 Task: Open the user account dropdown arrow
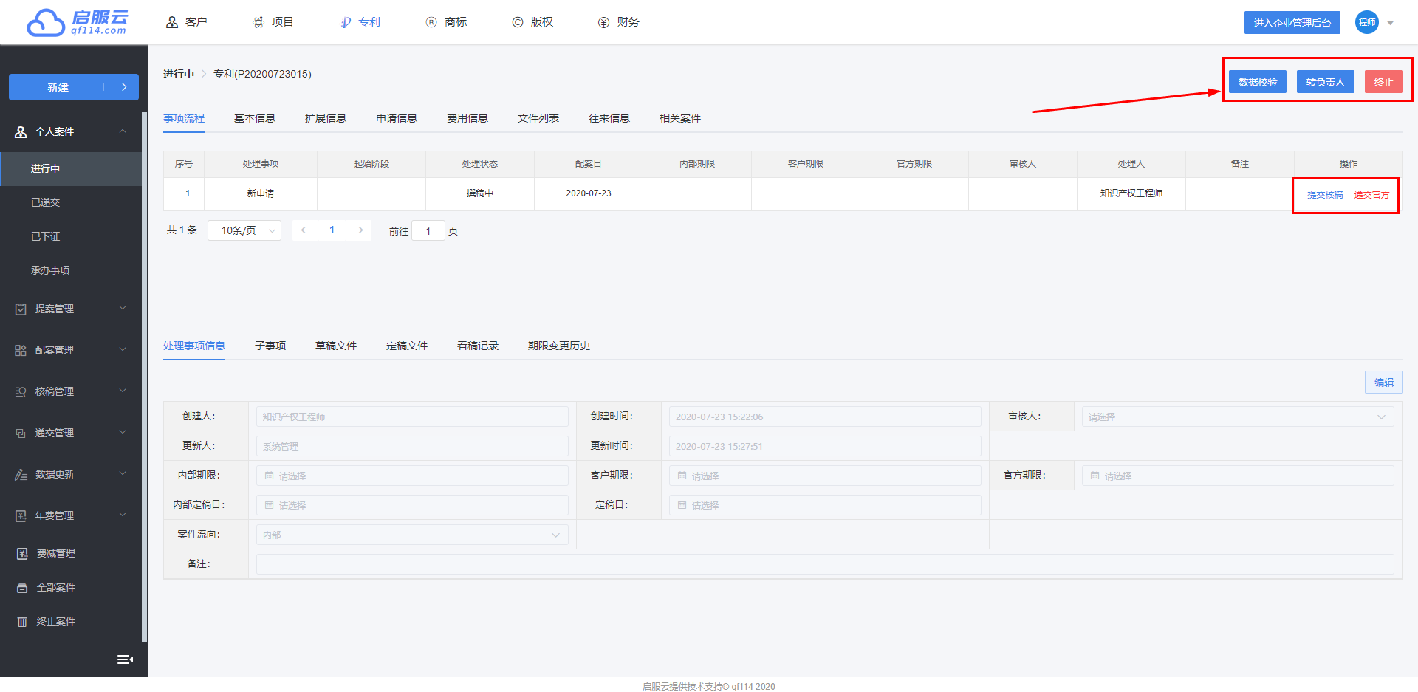click(x=1390, y=23)
